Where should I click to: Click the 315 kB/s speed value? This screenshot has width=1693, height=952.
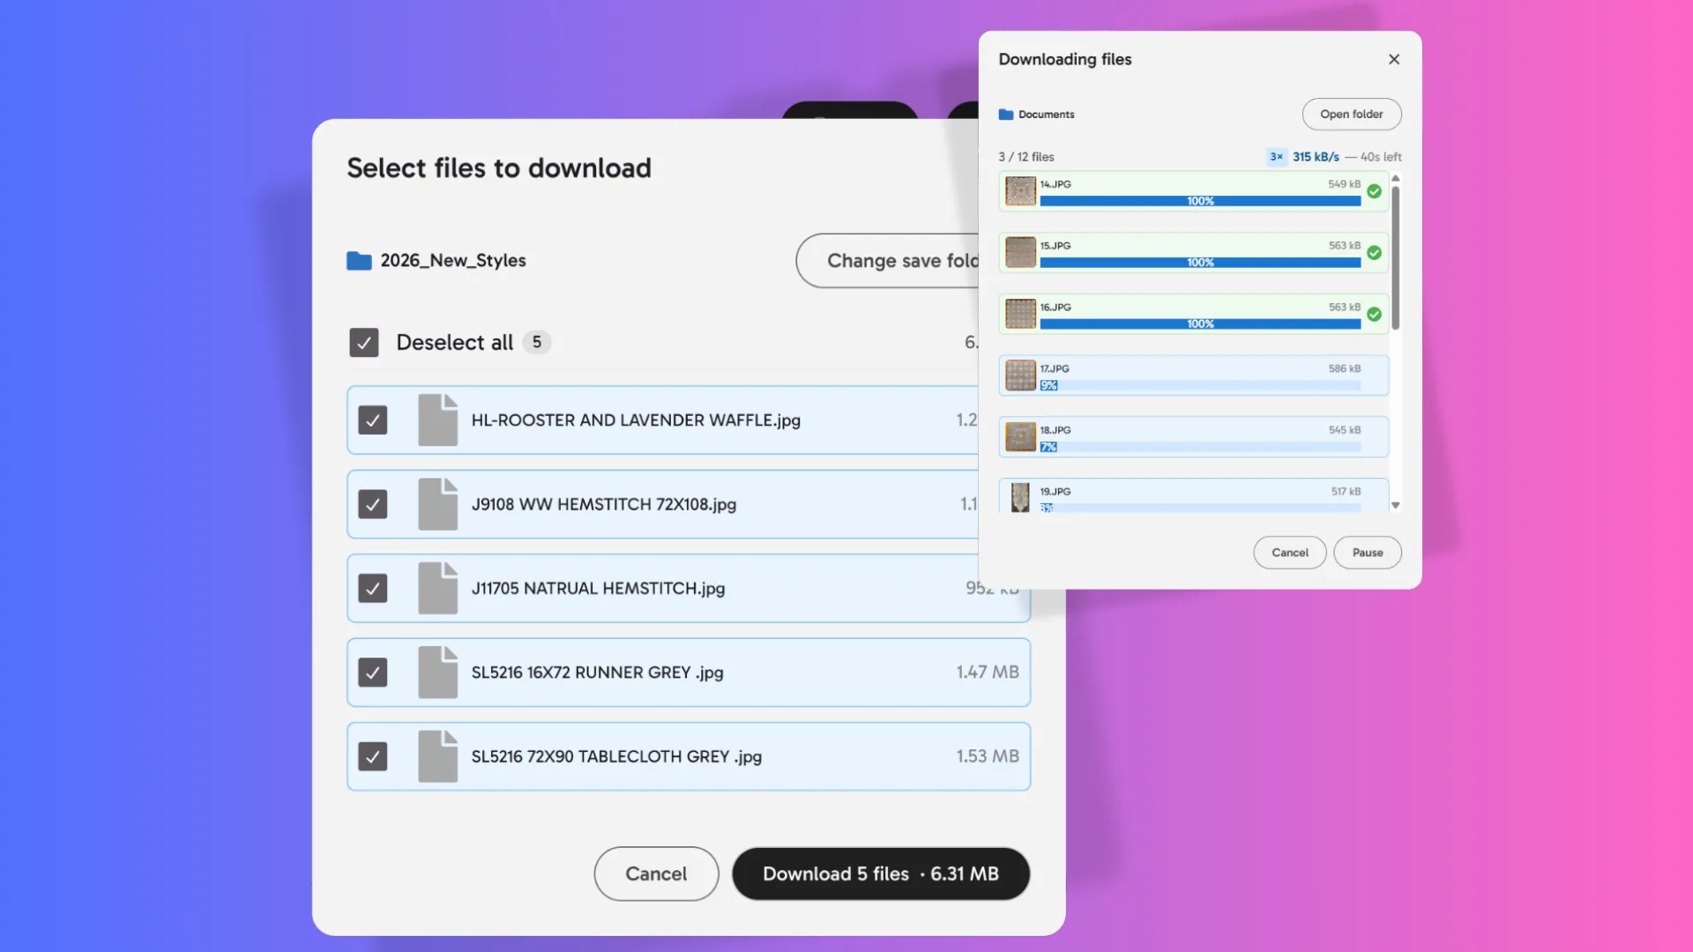[x=1316, y=157]
